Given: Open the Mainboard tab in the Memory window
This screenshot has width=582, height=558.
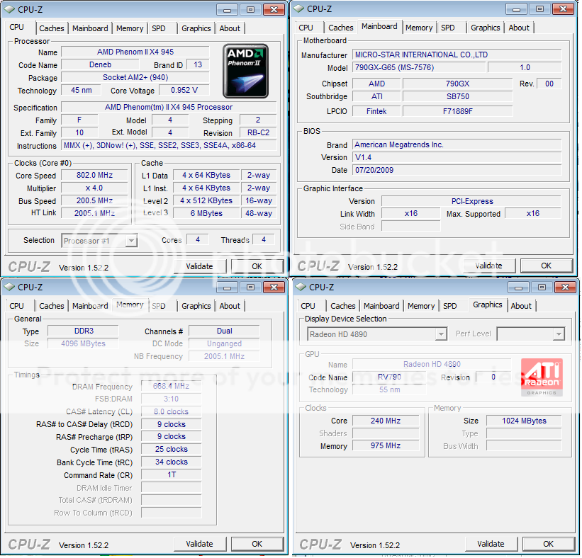Looking at the screenshot, I should [x=90, y=306].
